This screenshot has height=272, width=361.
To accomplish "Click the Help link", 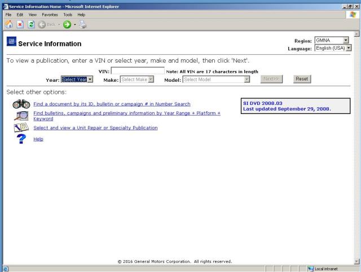I will pos(38,139).
